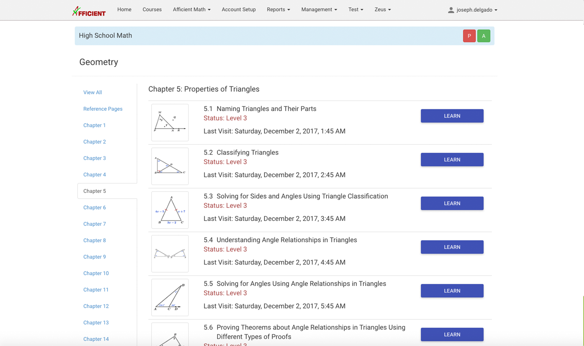Click Chapter 5: Properties of Triangles heading
584x346 pixels.
(x=204, y=89)
